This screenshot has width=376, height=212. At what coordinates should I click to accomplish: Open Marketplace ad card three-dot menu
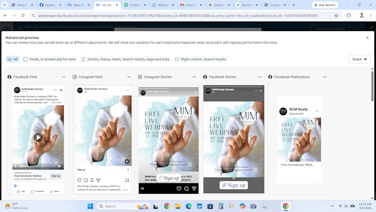point(317,111)
